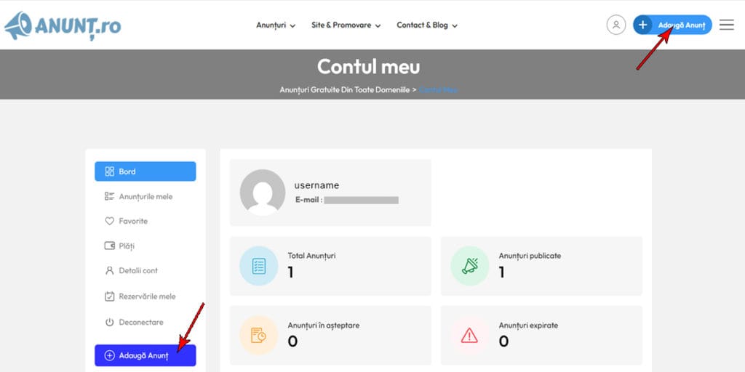Click the sidebar Adaugă Anunț button
The image size is (745, 372).
145,355
